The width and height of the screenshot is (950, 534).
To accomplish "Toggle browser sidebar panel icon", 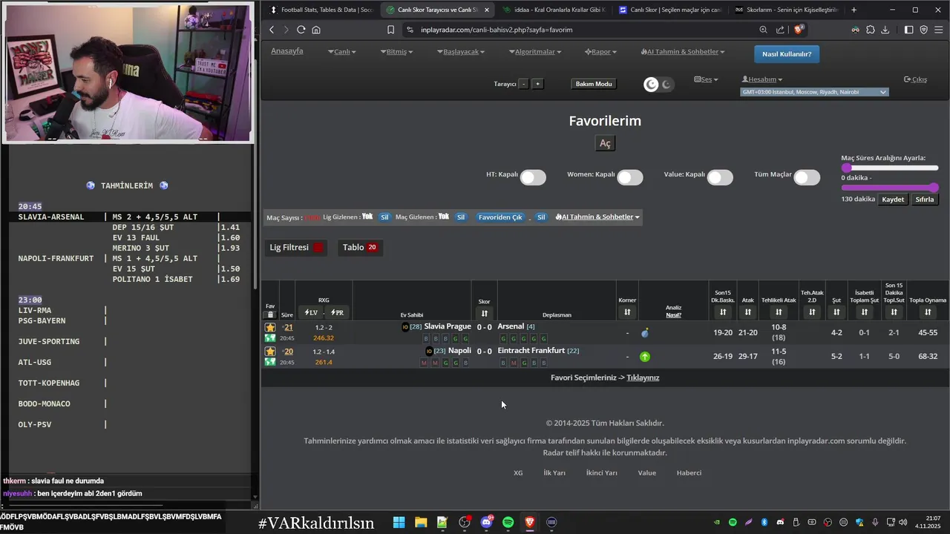I will tap(908, 30).
